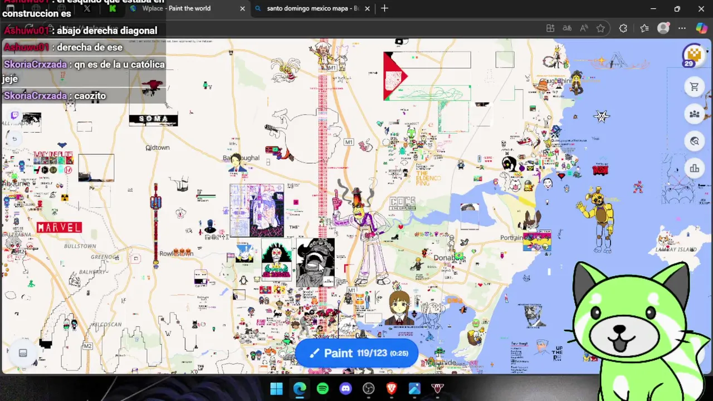The height and width of the screenshot is (401, 713).
Task: Open the Edge favorites list icon
Action: click(x=644, y=28)
